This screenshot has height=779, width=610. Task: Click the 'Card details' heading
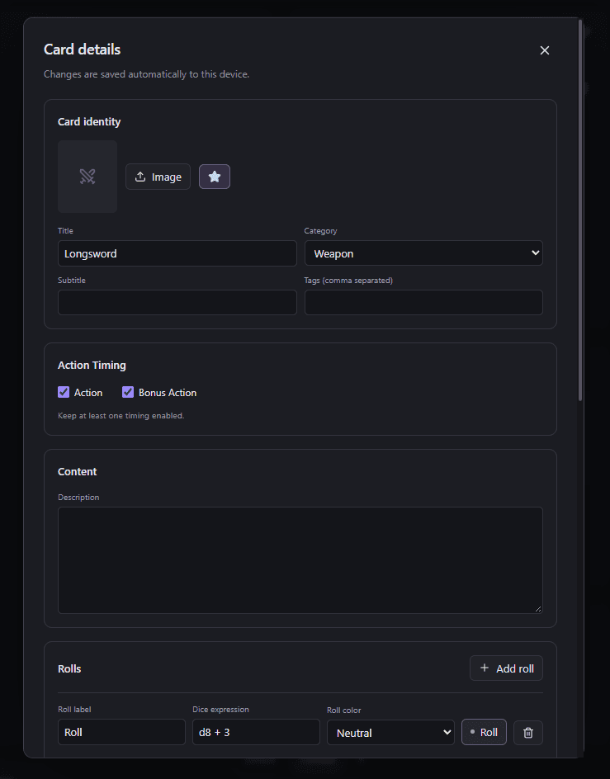point(82,50)
